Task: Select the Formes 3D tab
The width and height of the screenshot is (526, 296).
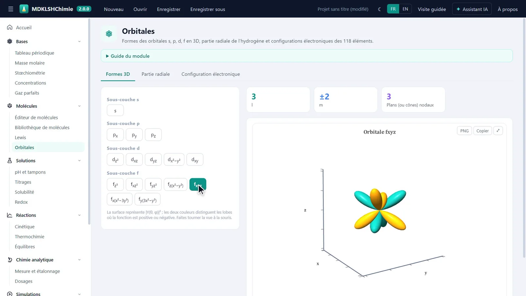Action: [118, 74]
